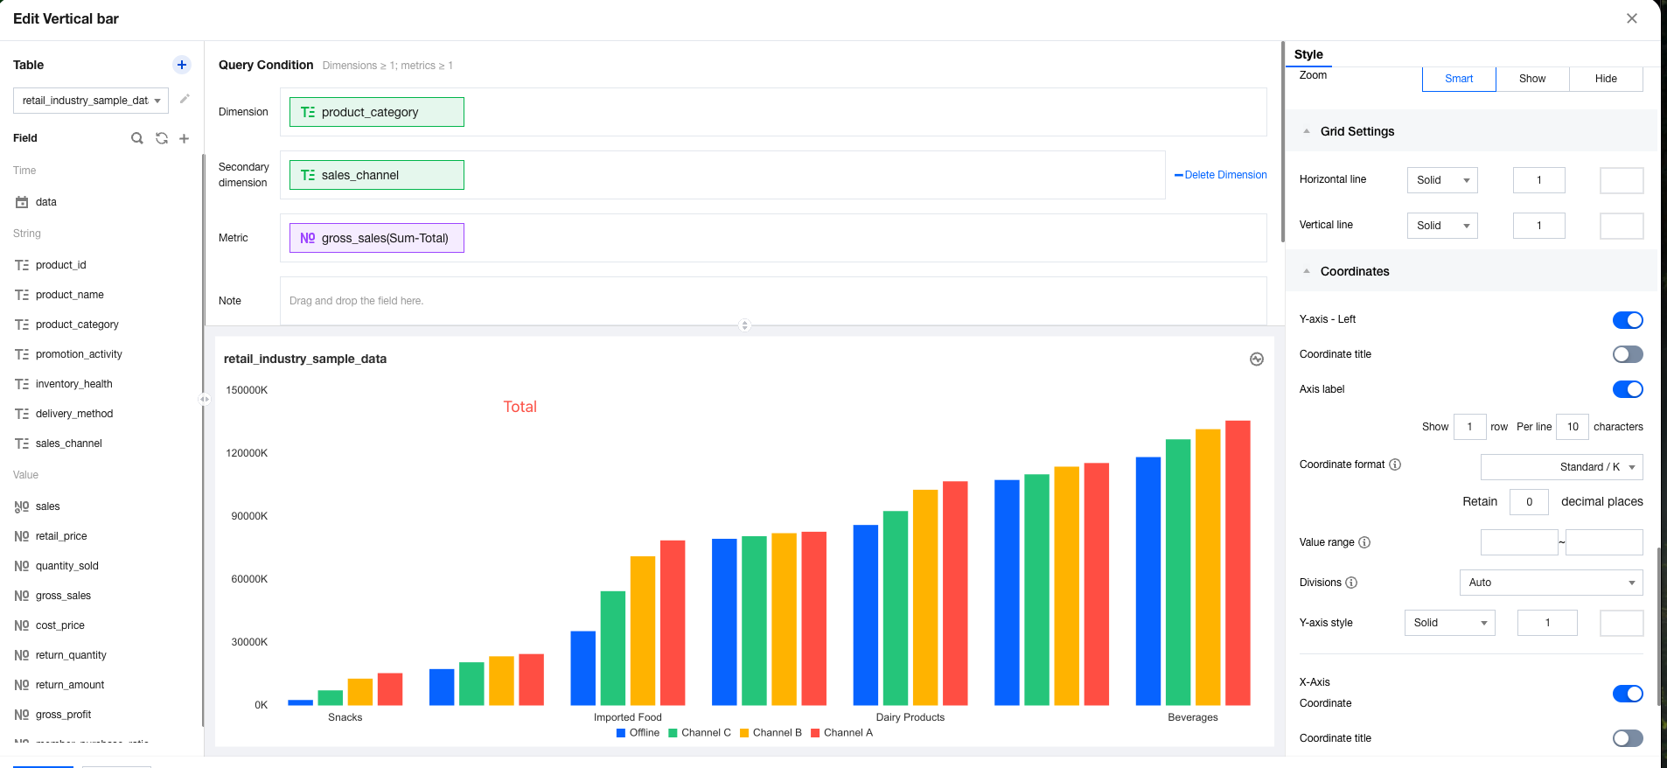Open Horizontal line color swatch
Image resolution: width=1667 pixels, height=768 pixels.
click(1622, 180)
